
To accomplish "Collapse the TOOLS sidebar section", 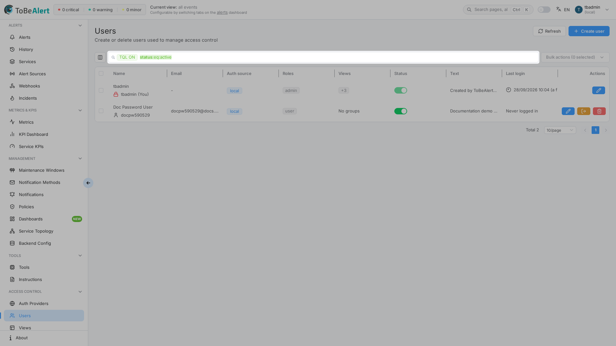I will 45,256.
